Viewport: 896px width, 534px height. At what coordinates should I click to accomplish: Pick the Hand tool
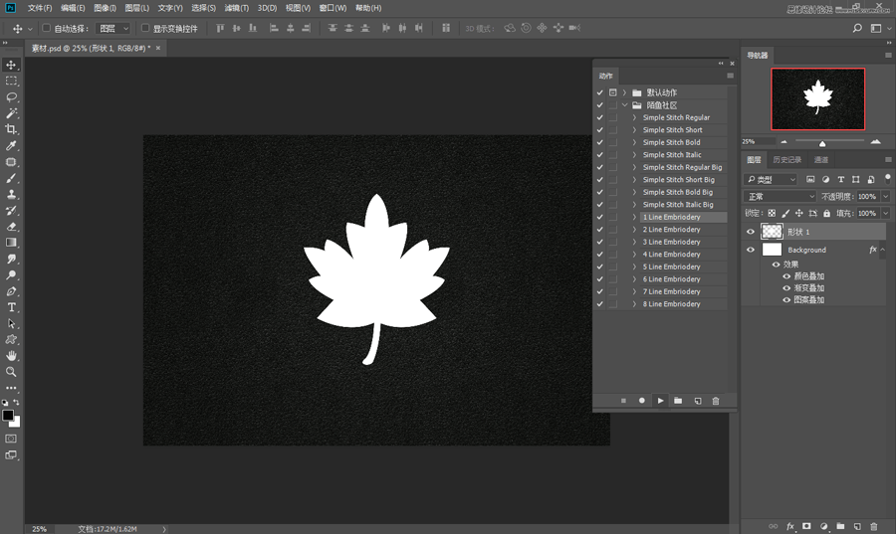point(12,355)
